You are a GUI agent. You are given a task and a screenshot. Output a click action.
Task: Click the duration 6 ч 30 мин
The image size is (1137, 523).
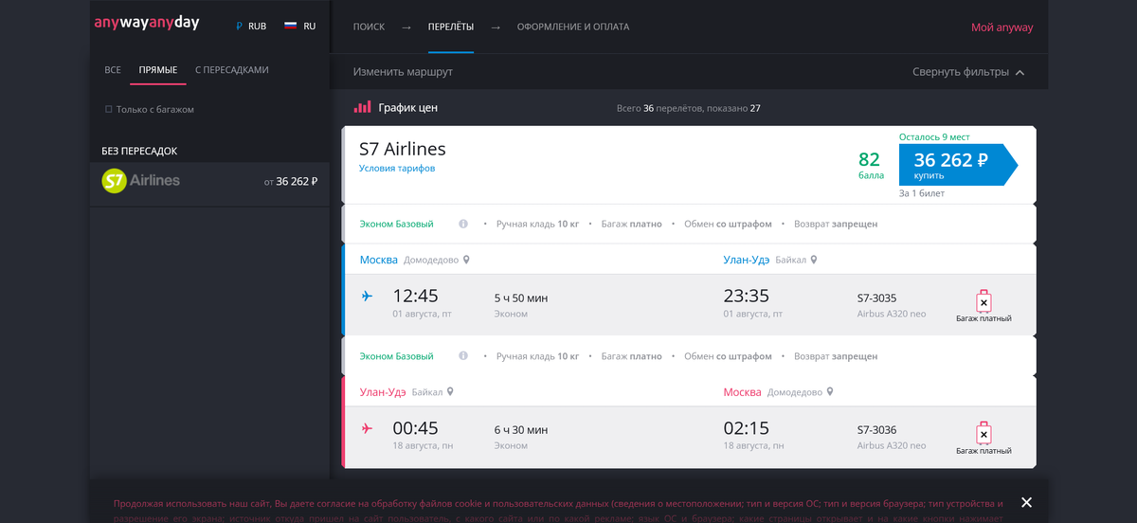tap(521, 430)
